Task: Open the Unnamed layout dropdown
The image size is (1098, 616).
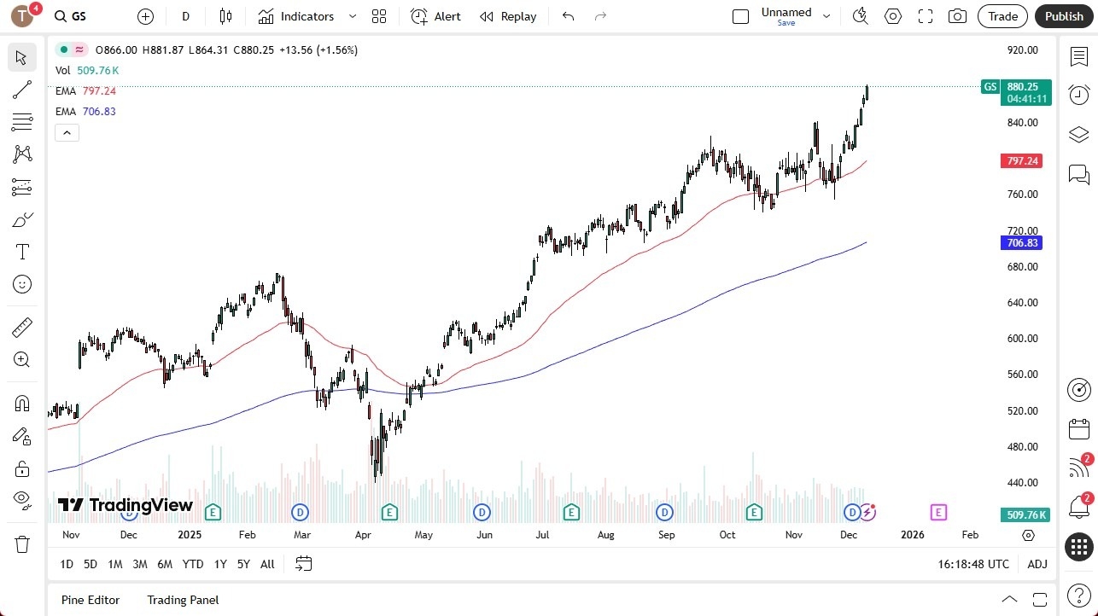Action: click(825, 15)
